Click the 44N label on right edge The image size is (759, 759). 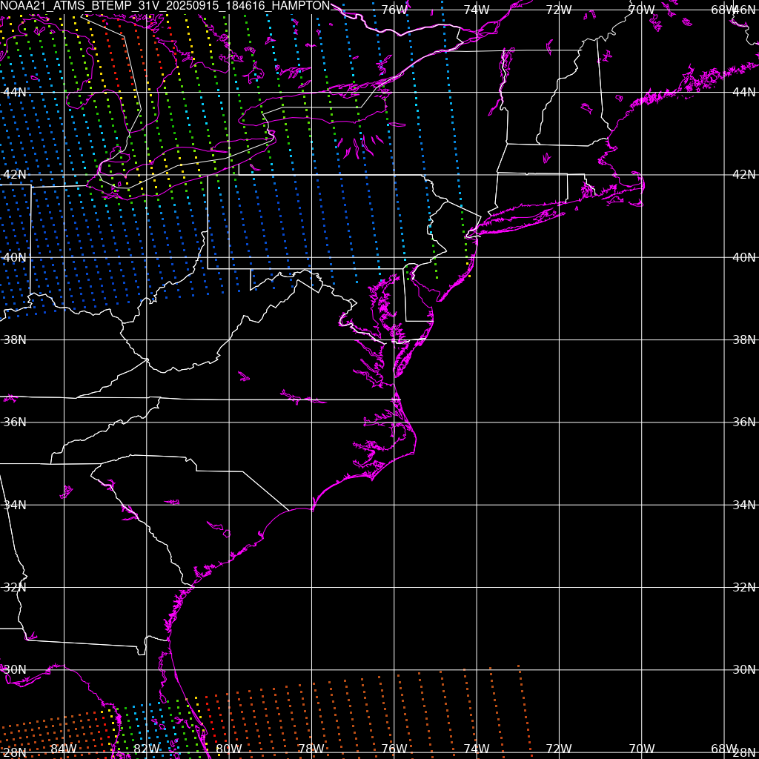click(x=744, y=92)
